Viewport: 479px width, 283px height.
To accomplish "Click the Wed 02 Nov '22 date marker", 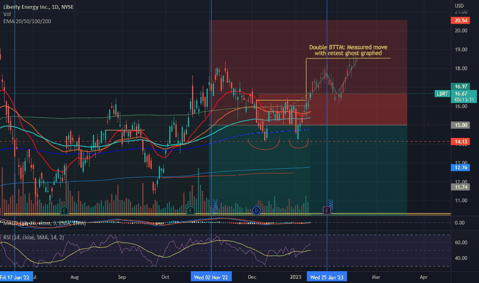I will (x=211, y=277).
